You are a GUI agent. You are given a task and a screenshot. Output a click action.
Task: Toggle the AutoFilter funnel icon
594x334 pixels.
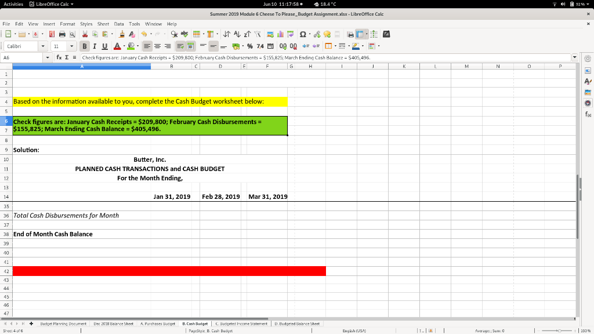258,34
